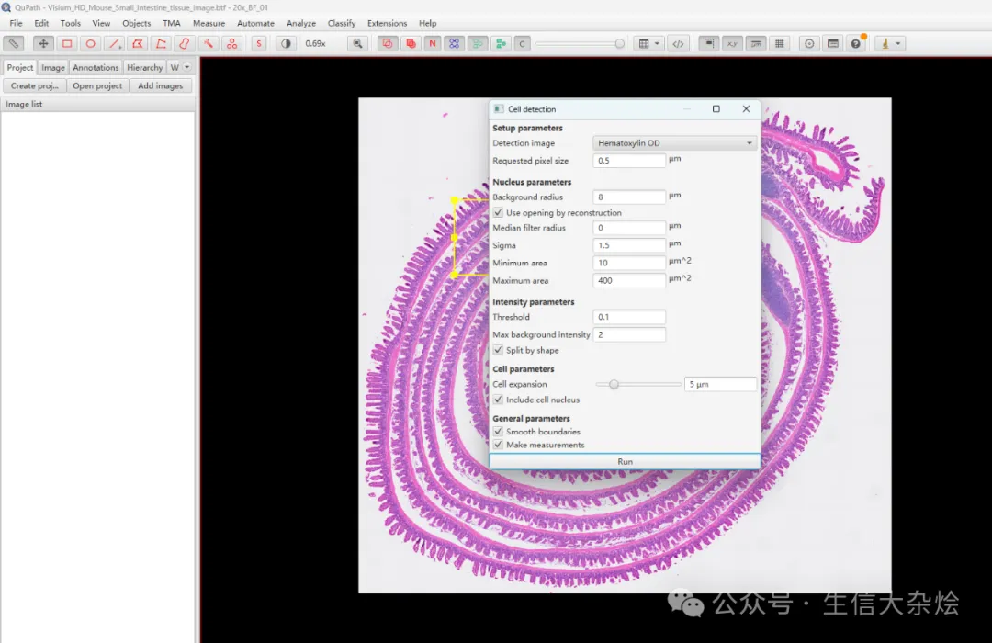
Task: Select the Polygon annotation tool
Action: pyautogui.click(x=137, y=44)
